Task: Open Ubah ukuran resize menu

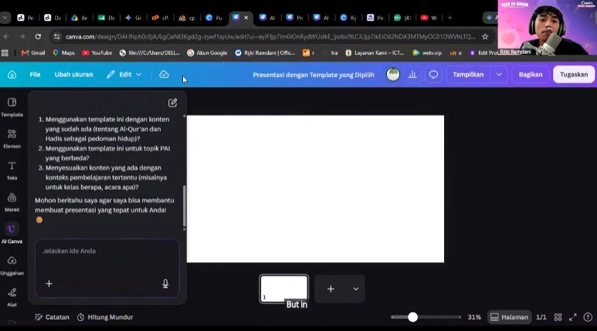Action: 73,75
